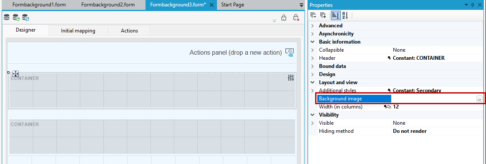
Task: Click the database icon with green refresh arrow
Action: click(16, 18)
